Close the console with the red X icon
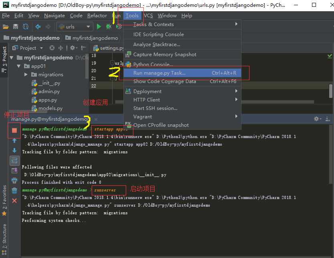This screenshot has width=334, height=258. click(x=14, y=201)
